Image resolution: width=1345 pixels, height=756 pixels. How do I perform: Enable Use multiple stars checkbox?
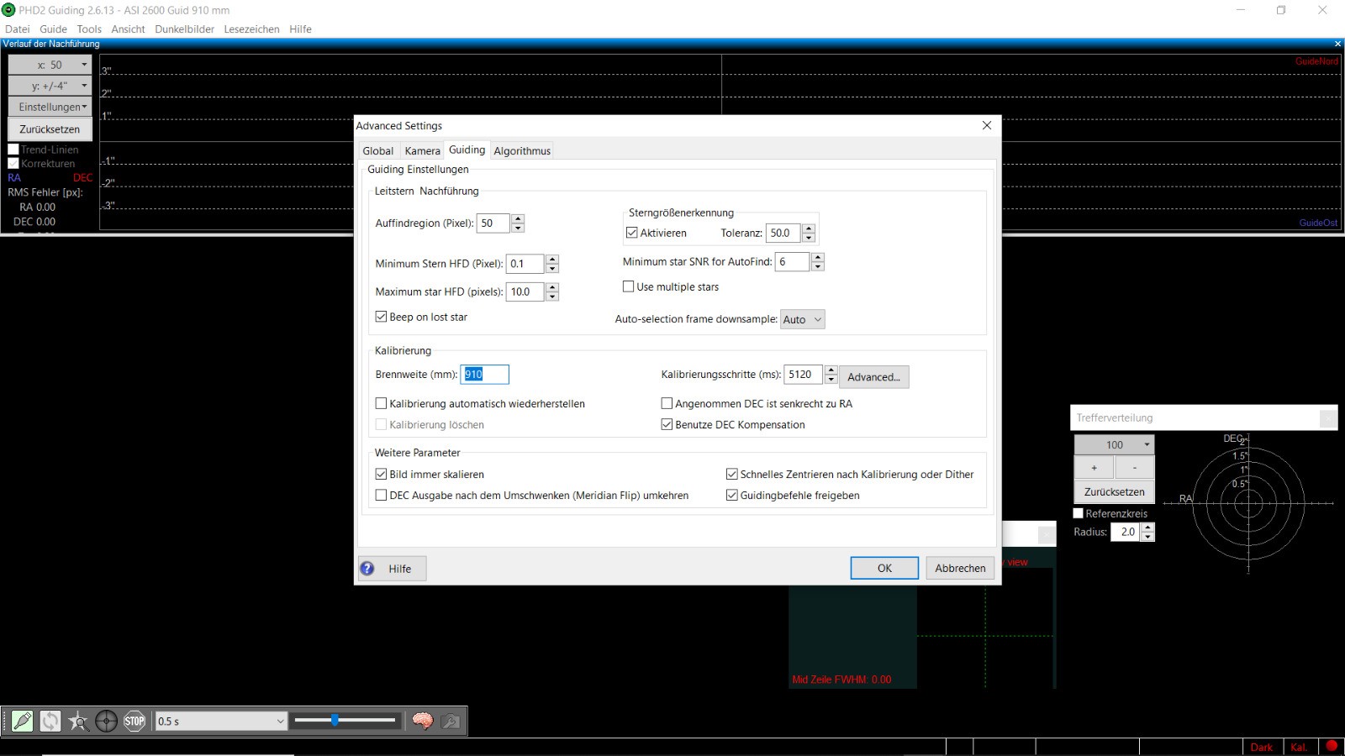click(x=628, y=286)
